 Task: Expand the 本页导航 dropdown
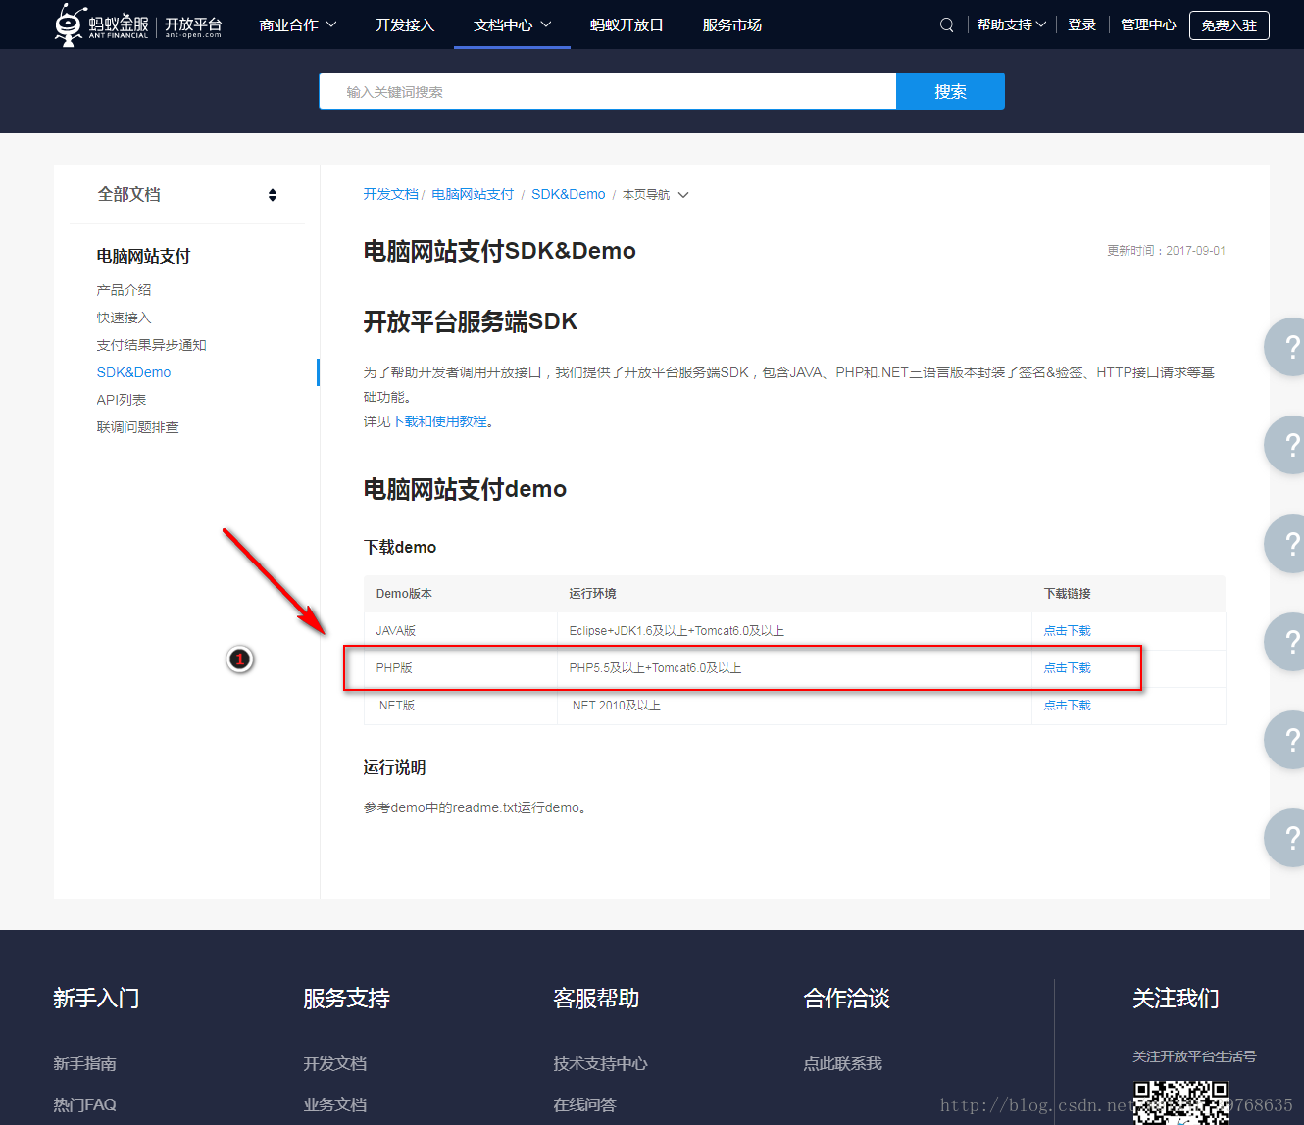(x=656, y=195)
